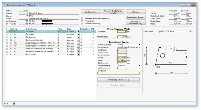Check the box for first Bohrungen row
The width and height of the screenshot is (201, 110).
[x=7, y=32]
